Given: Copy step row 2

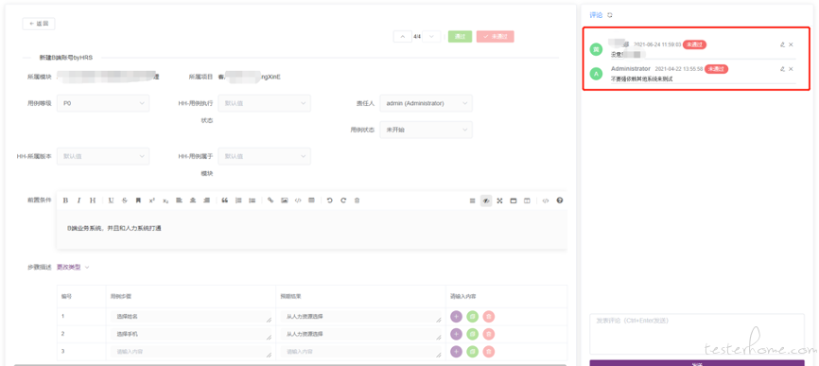Looking at the screenshot, I should pos(472,334).
